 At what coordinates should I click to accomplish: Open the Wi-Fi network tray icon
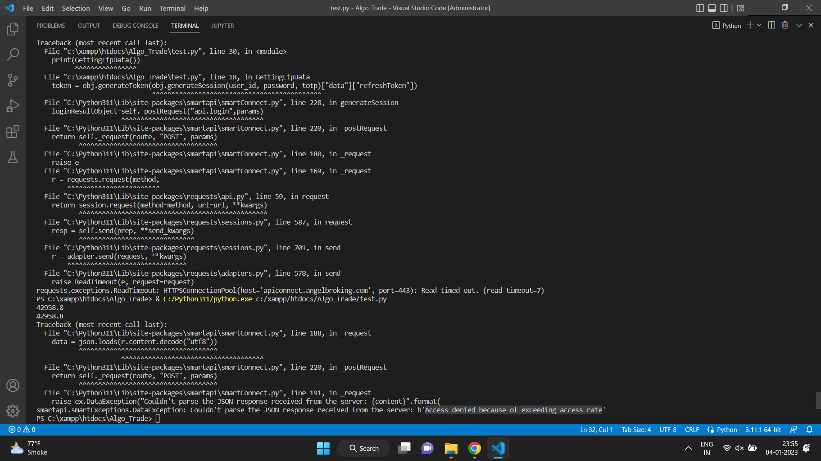click(726, 448)
